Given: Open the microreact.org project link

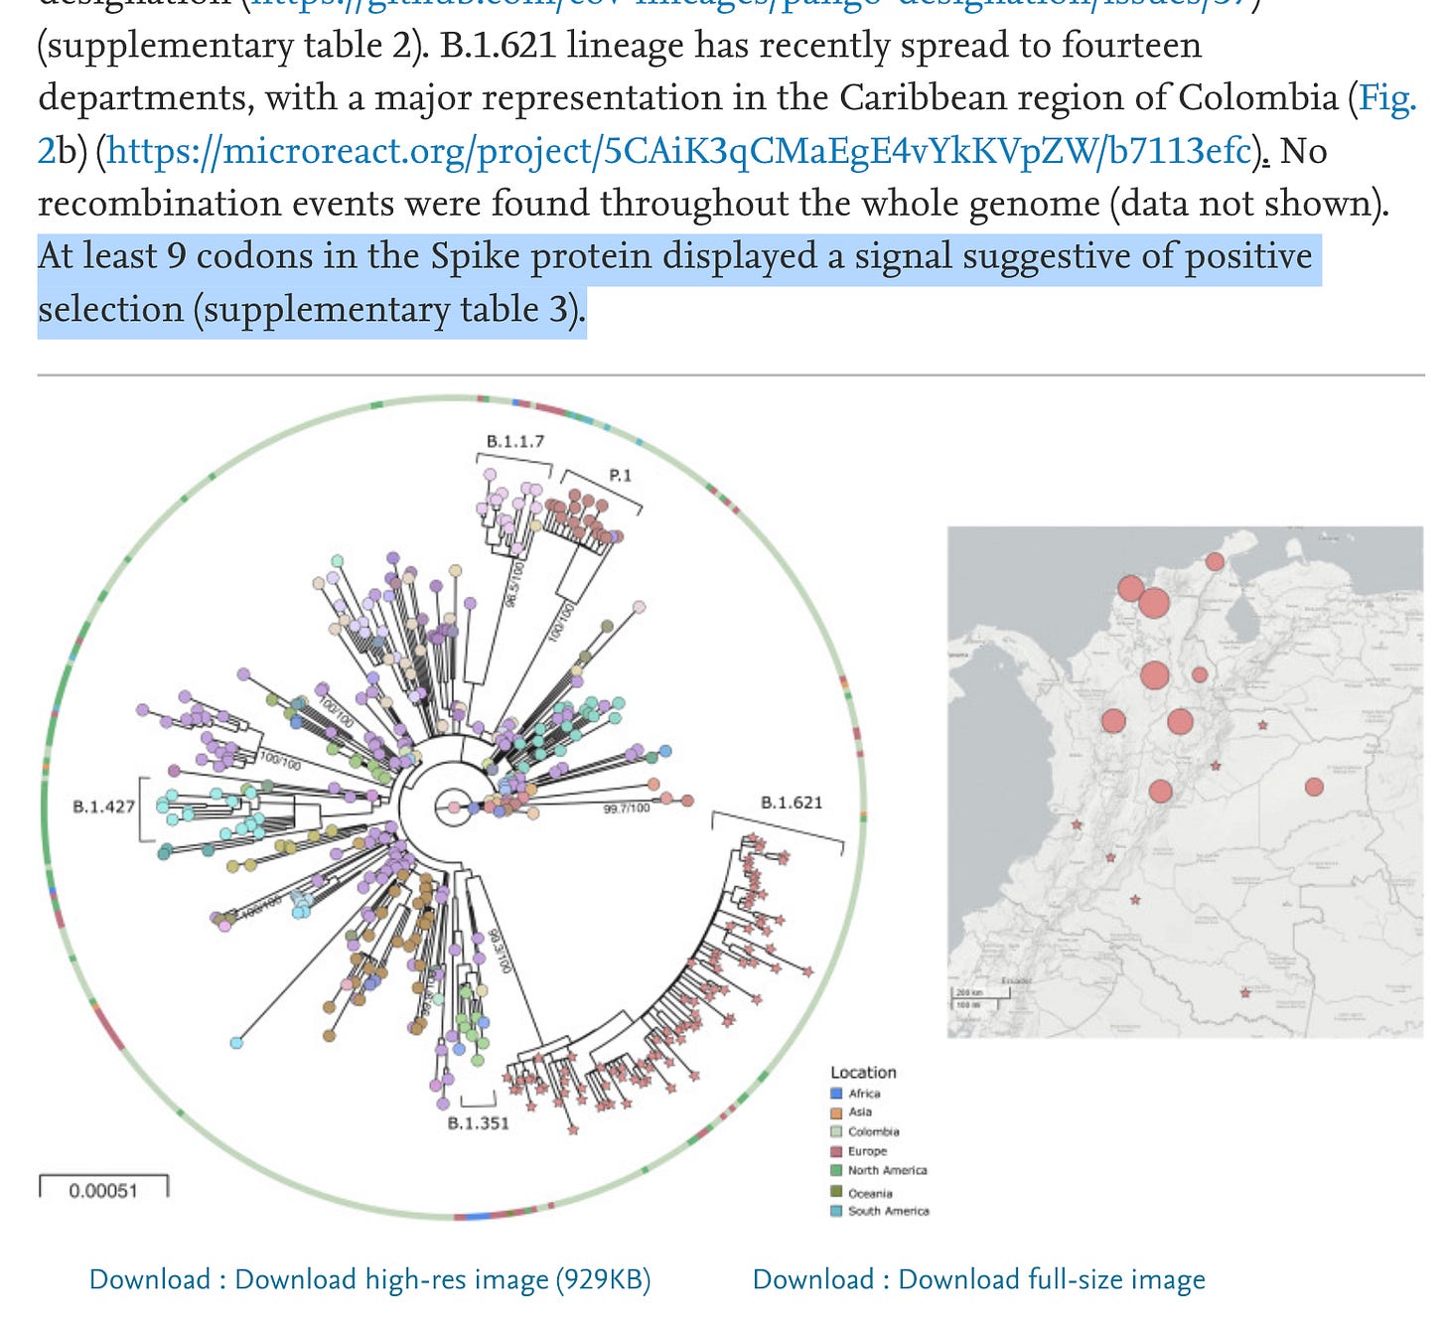Looking at the screenshot, I should click(678, 151).
